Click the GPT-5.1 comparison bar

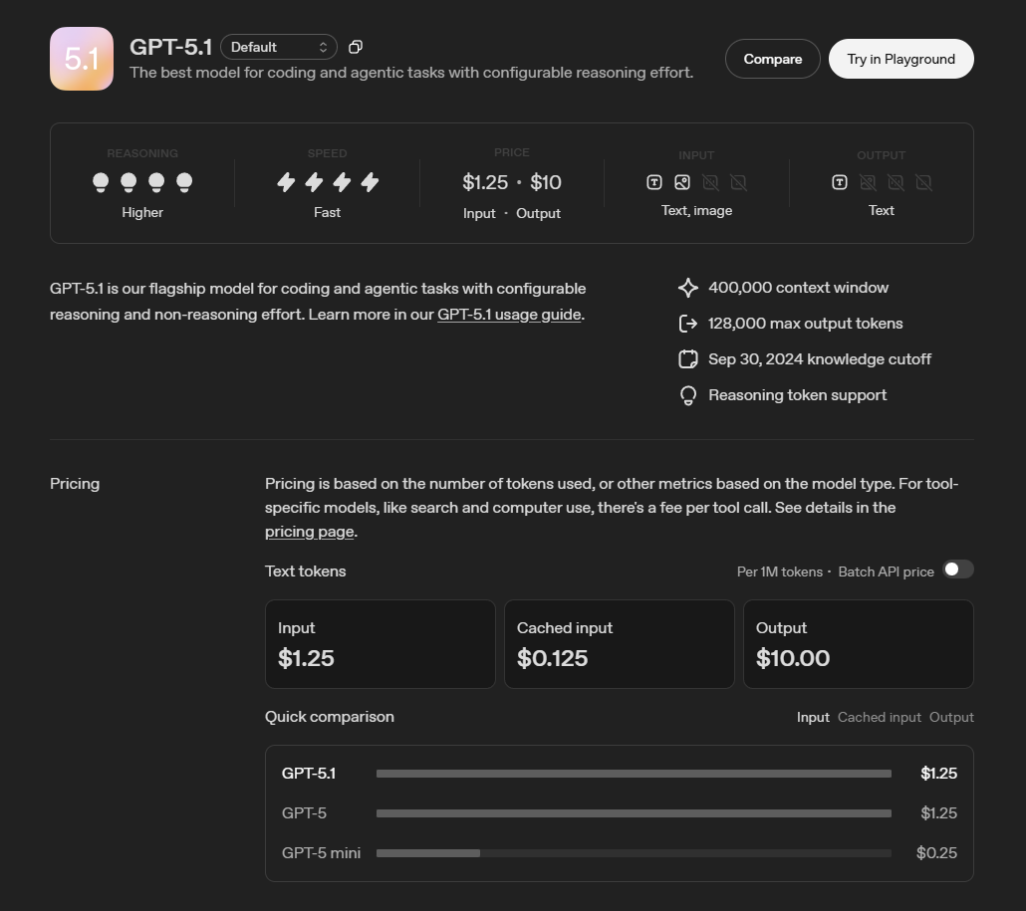point(634,774)
